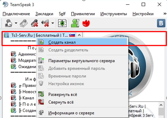The height and width of the screenshot is (118, 167).
Task: Show hidden menus via double chevron
Action: point(165,14)
